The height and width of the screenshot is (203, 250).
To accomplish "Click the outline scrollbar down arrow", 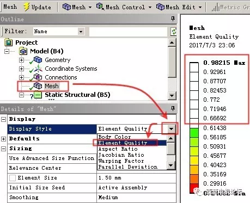I will click(172, 95).
